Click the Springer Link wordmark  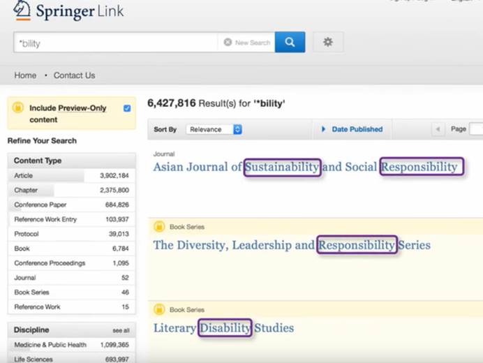(80, 12)
